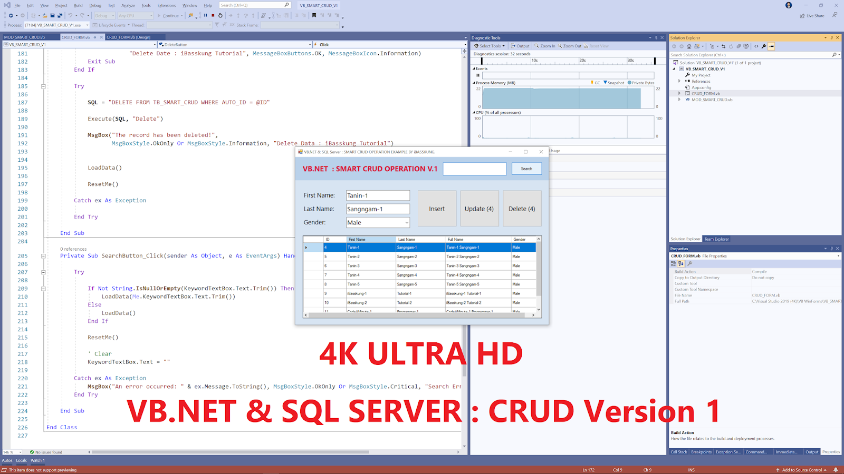Toggle a bookmark with the bookmark icon
The height and width of the screenshot is (474, 844).
click(314, 15)
